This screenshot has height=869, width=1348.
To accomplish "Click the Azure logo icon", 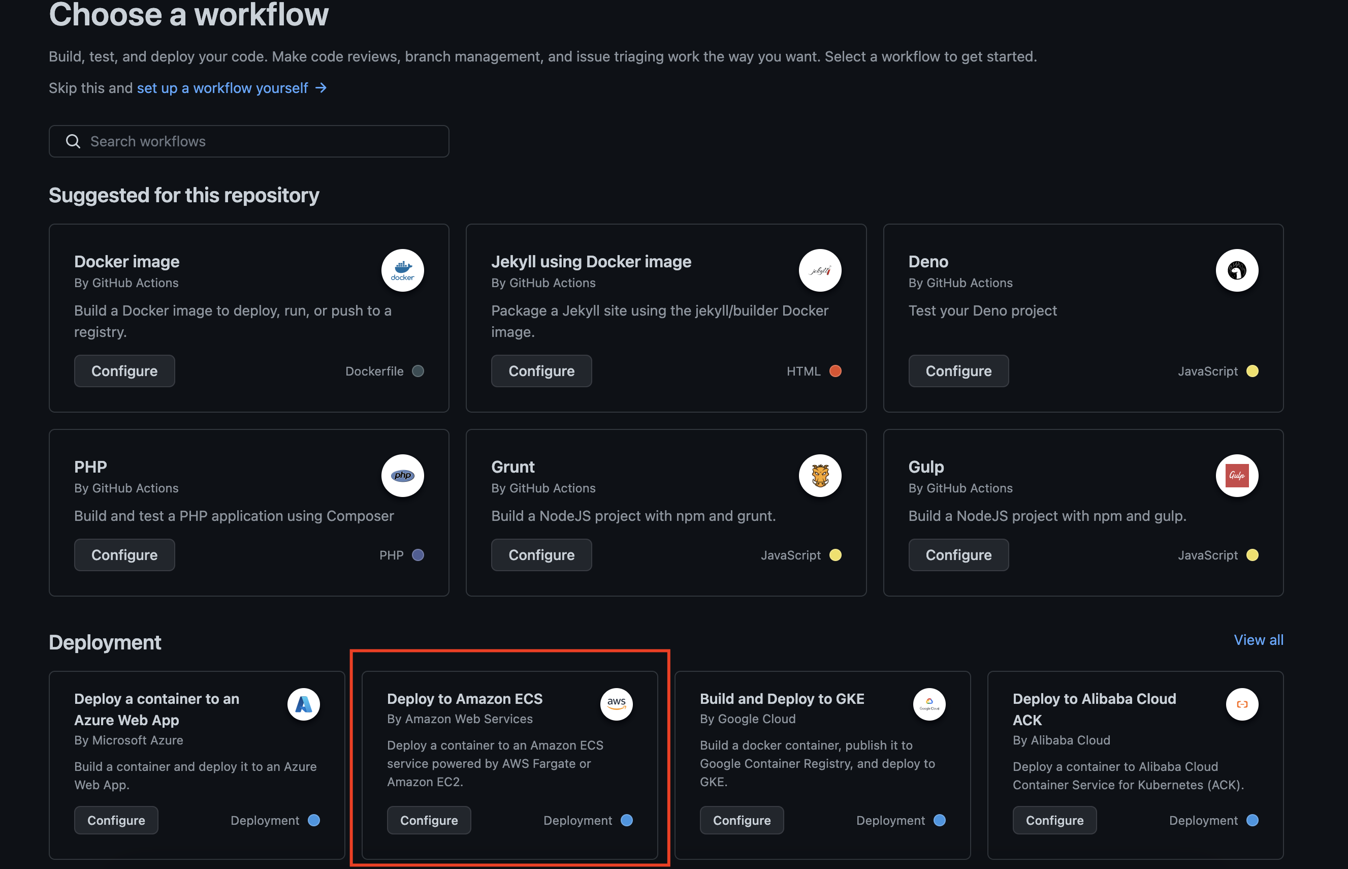I will 303,704.
